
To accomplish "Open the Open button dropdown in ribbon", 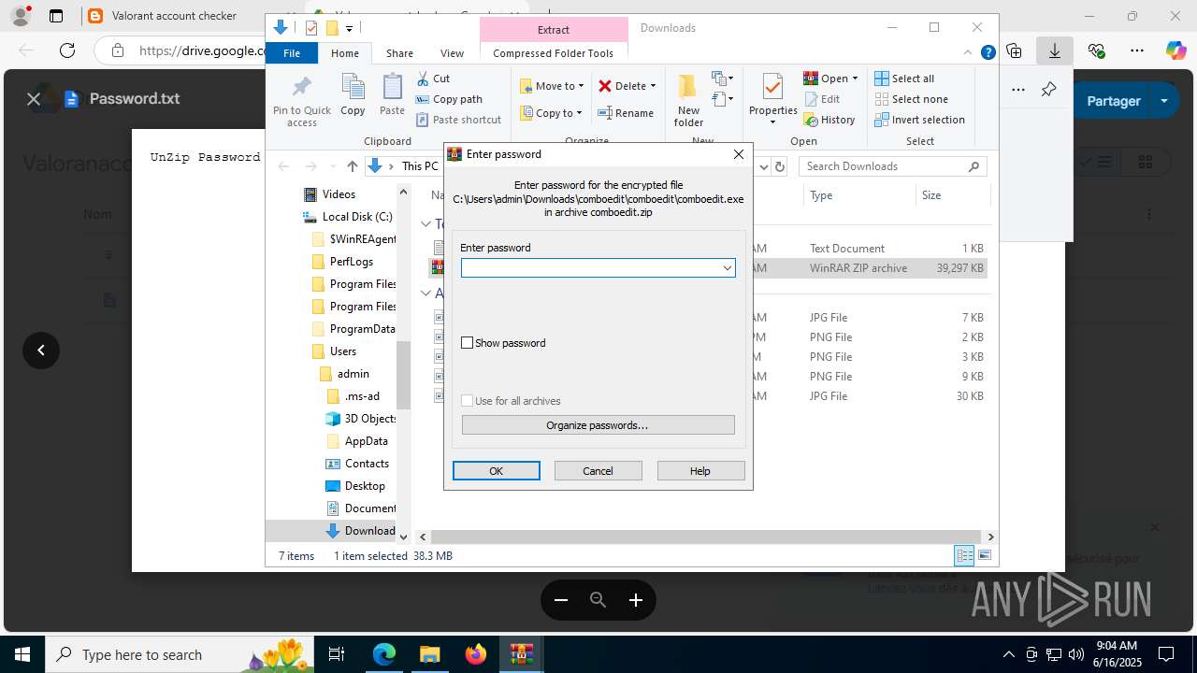I will (855, 79).
